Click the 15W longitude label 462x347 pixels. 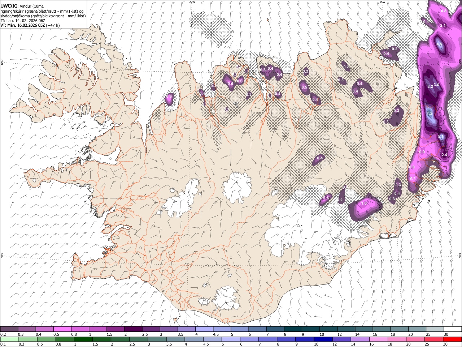[383, 2]
